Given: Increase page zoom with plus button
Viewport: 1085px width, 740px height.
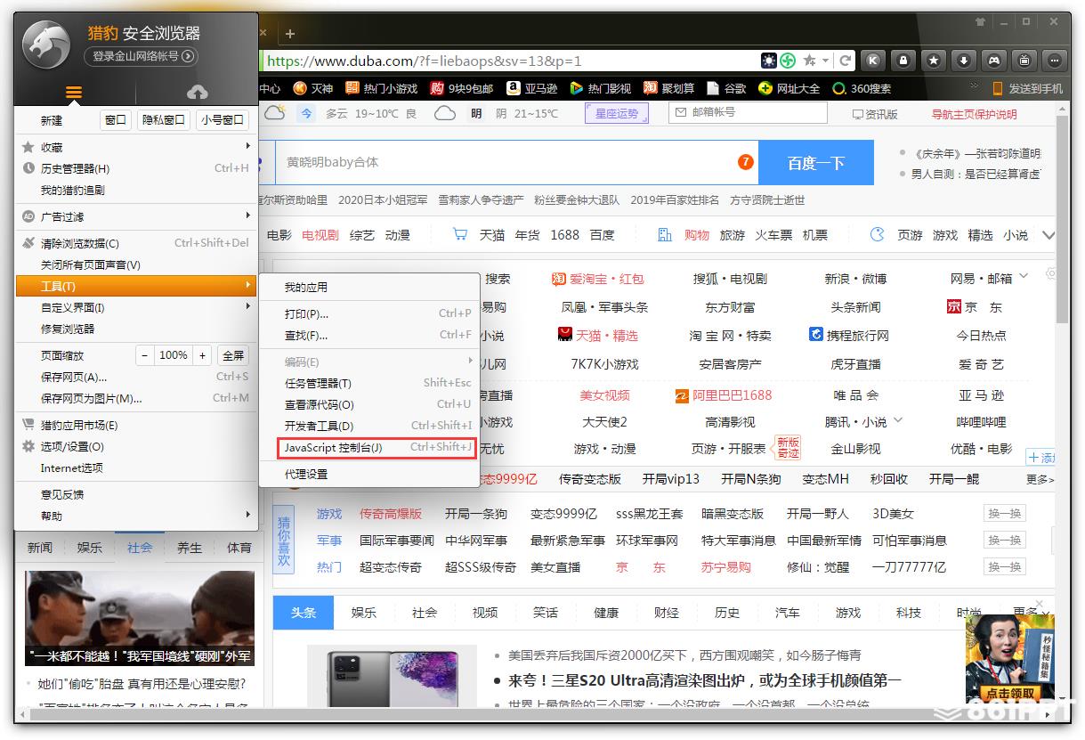Looking at the screenshot, I should pos(203,355).
